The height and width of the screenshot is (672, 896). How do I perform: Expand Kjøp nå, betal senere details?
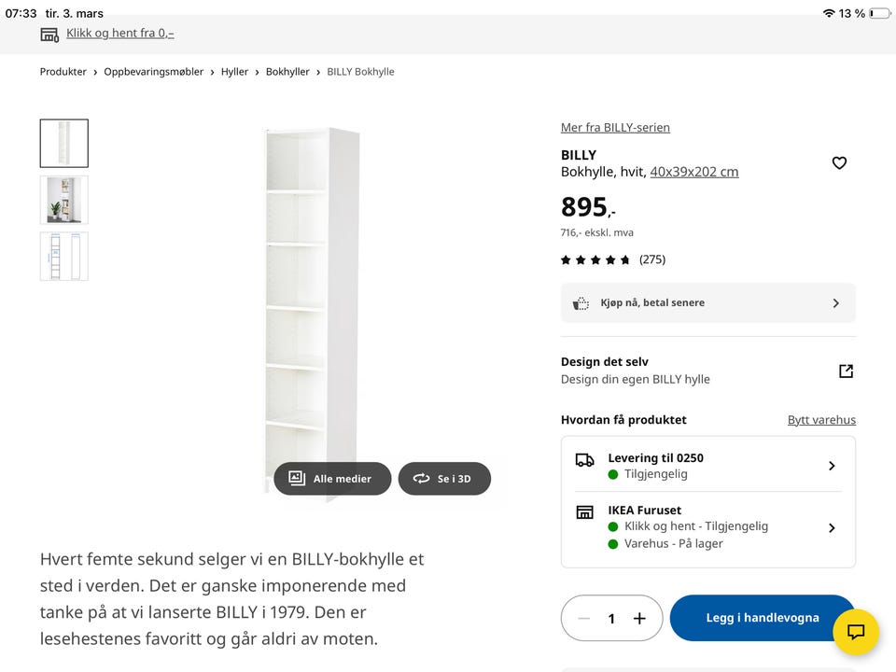(x=837, y=302)
